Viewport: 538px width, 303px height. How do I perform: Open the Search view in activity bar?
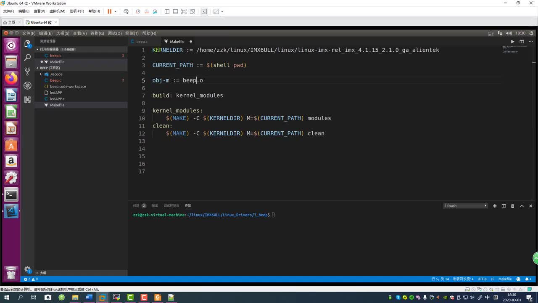[x=28, y=57]
